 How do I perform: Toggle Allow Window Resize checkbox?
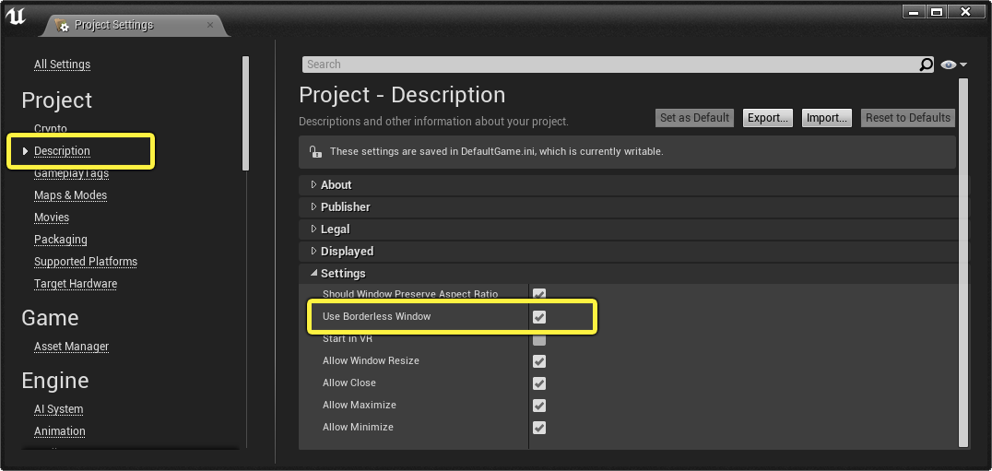pyautogui.click(x=539, y=361)
